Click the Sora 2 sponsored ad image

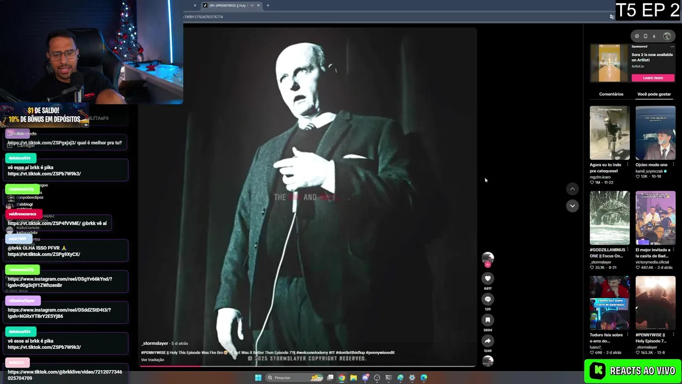point(610,63)
